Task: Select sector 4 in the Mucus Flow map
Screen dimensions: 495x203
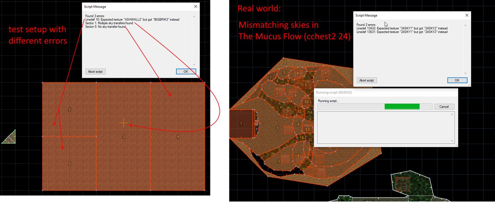Action: [x=281, y=107]
